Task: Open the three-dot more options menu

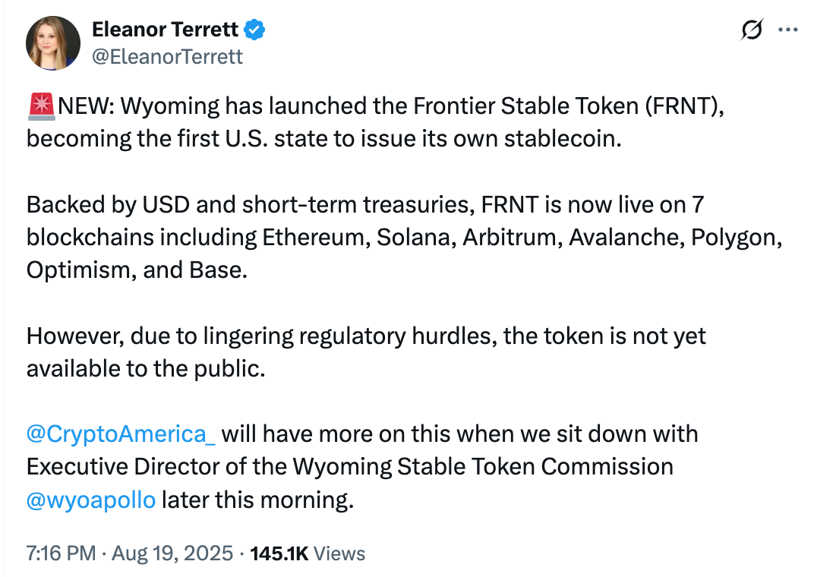Action: 787,30
